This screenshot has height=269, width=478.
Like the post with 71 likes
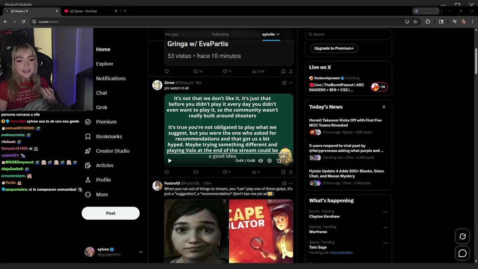(227, 71)
